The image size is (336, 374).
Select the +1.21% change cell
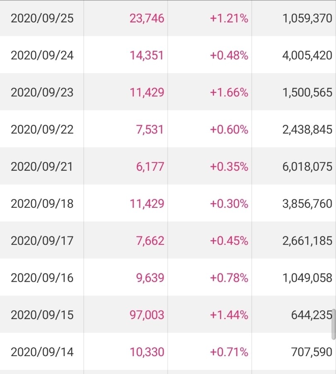click(229, 18)
